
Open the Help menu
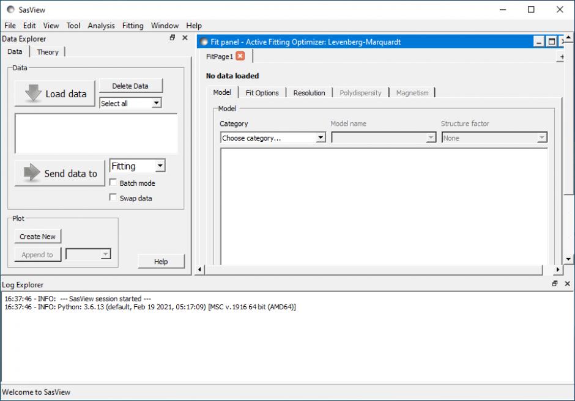tap(194, 26)
